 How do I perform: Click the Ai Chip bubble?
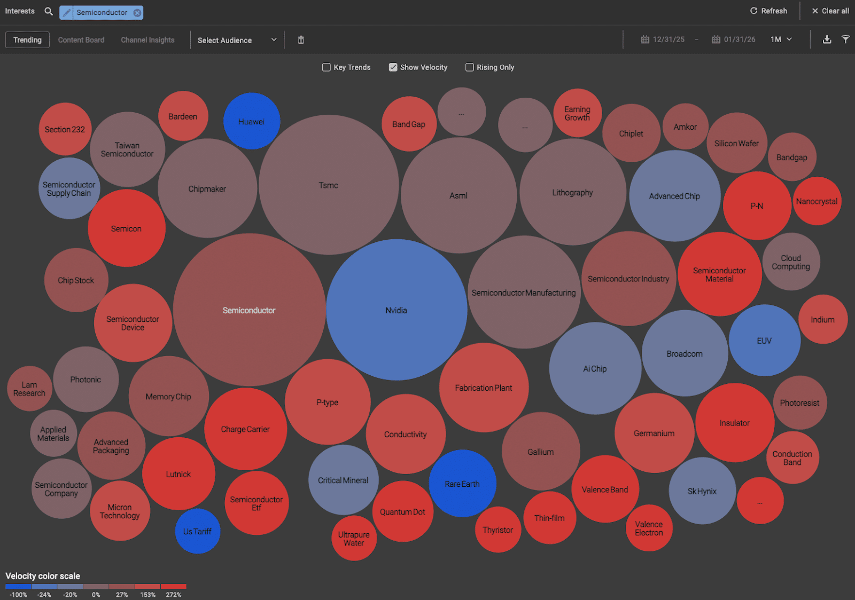595,368
